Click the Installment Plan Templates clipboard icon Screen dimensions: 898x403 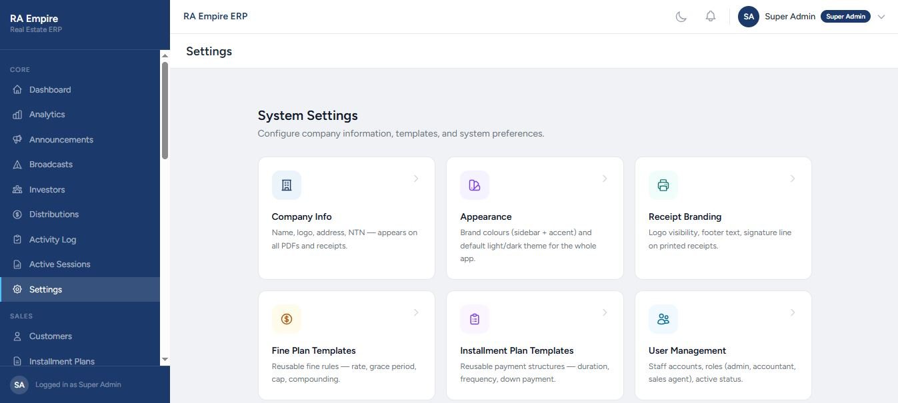475,319
